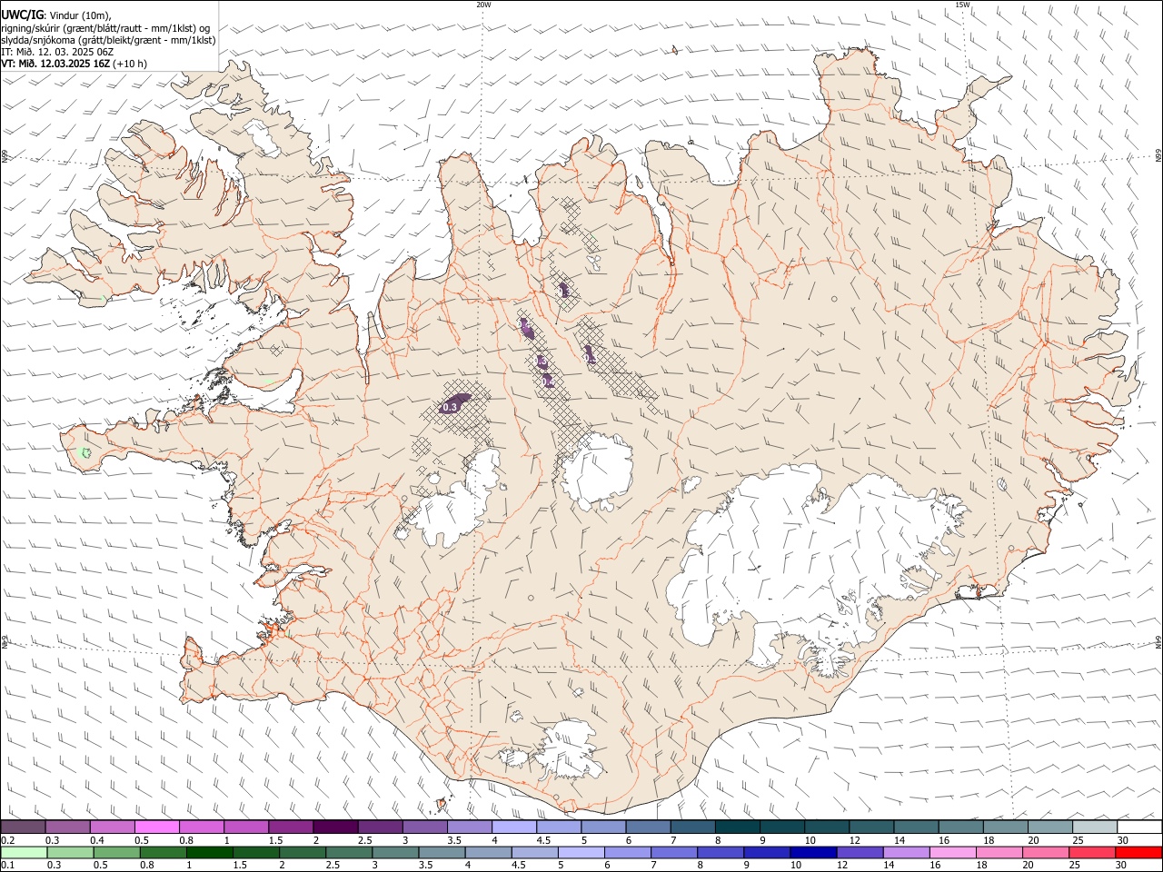Image resolution: width=1163 pixels, height=872 pixels.
Task: Pick the salmon pink 20 rain legend swatch
Action: 1046,853
